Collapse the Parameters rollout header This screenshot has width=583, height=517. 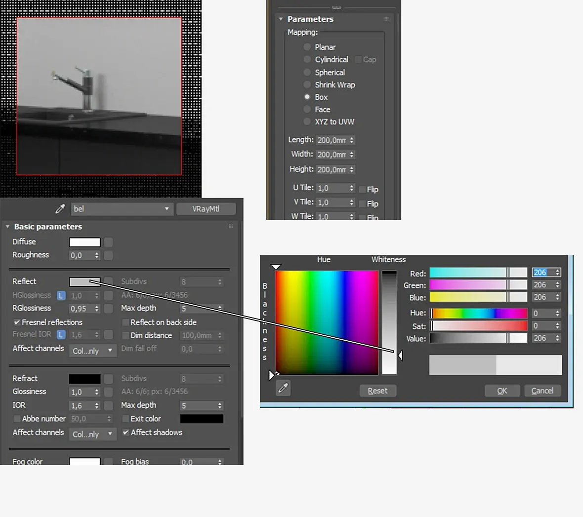(x=281, y=19)
